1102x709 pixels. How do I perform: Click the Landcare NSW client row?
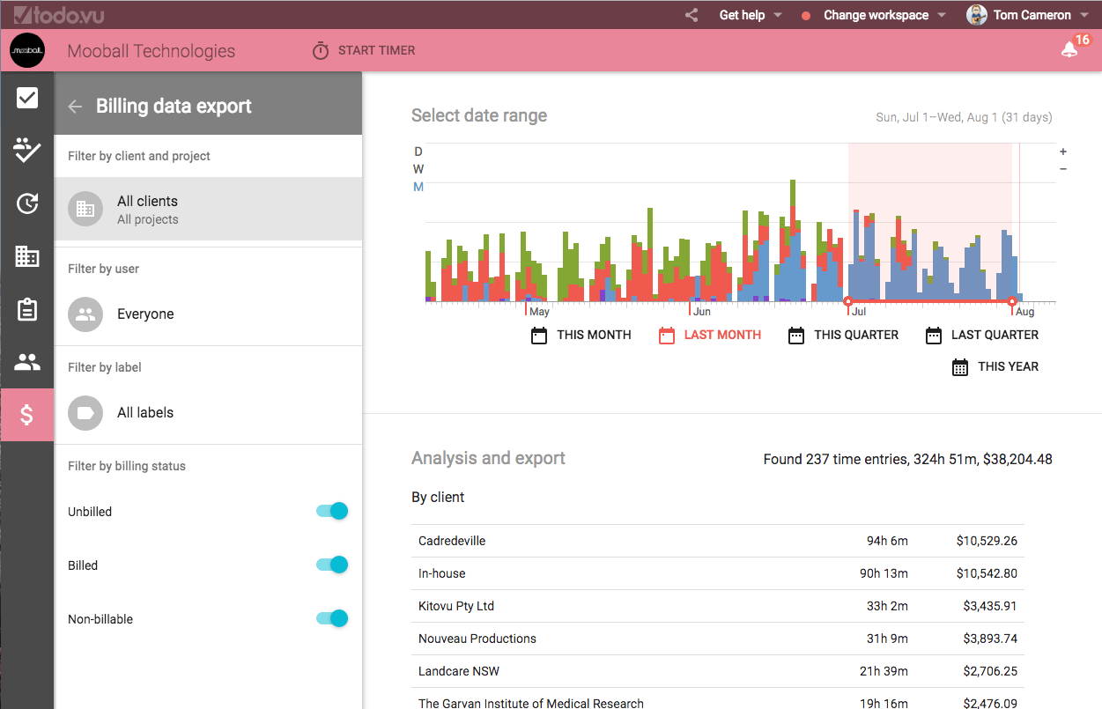pos(718,671)
